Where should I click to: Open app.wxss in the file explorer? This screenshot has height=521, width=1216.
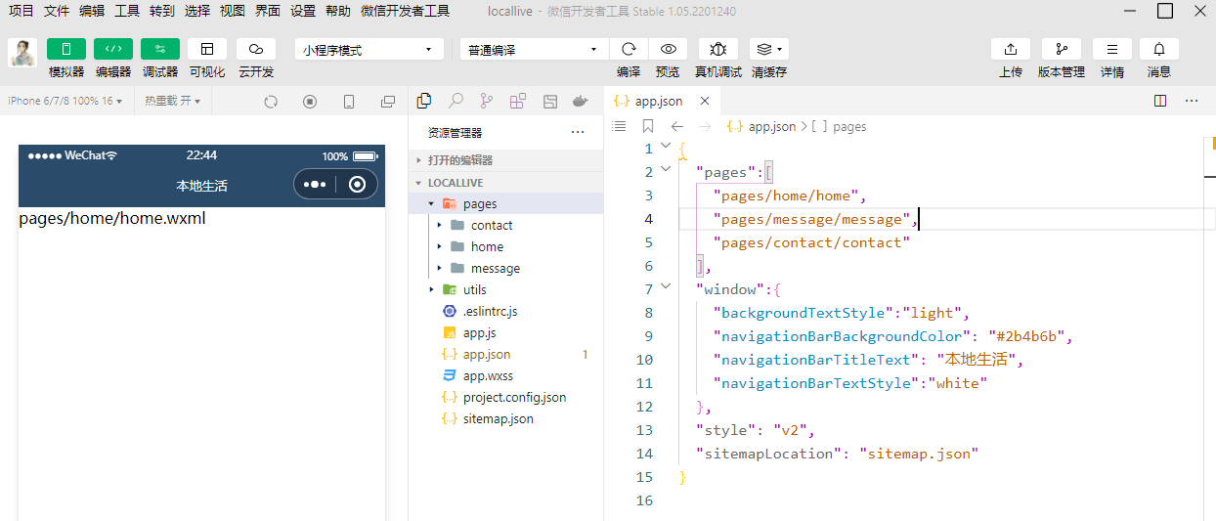point(488,375)
